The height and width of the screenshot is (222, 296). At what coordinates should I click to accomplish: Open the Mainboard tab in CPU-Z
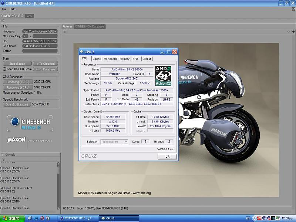click(110, 59)
